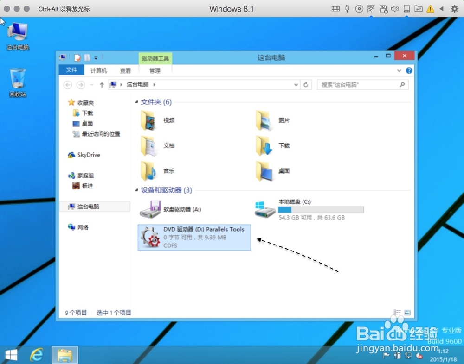Go back with the back arrow
This screenshot has width=464, height=364.
(68, 85)
